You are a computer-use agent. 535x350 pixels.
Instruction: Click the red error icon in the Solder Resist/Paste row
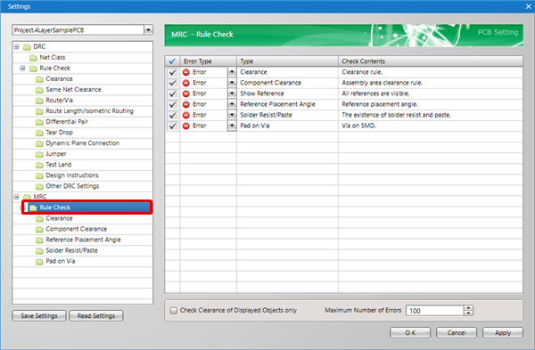(x=186, y=115)
